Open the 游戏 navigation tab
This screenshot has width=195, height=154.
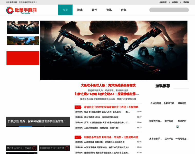coord(80,10)
